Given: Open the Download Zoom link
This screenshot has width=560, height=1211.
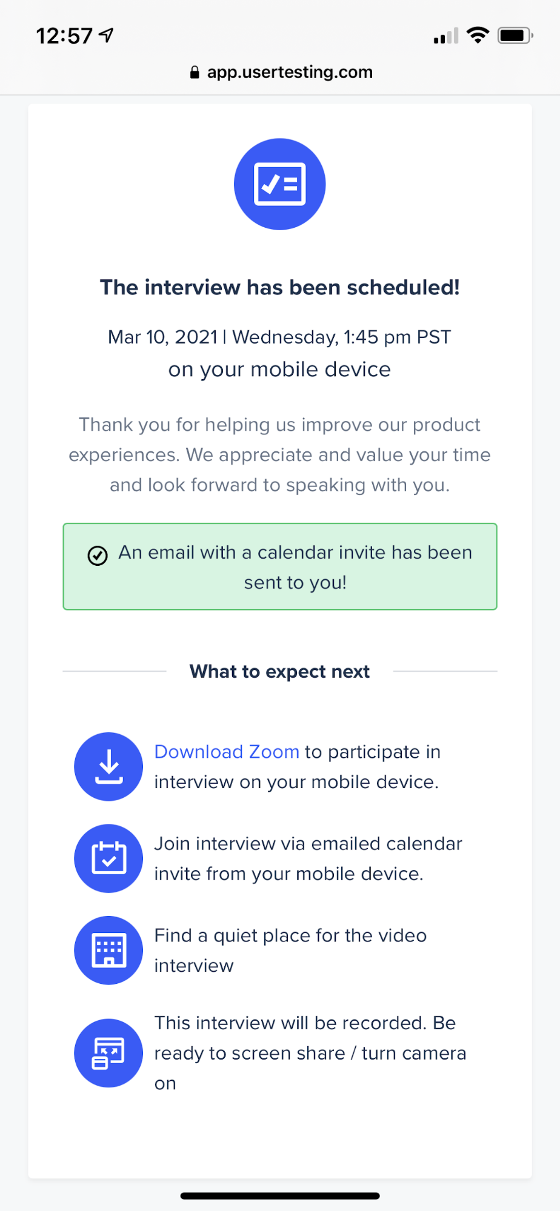Looking at the screenshot, I should [227, 752].
